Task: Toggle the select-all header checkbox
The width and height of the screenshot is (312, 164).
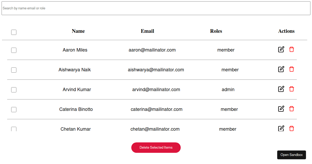Action: [14, 32]
